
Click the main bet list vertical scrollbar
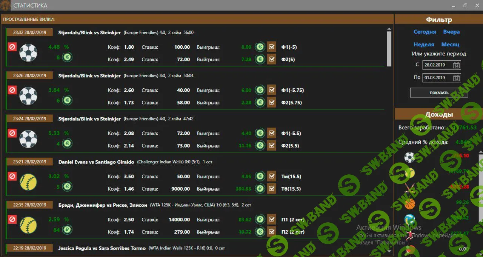[x=389, y=48]
